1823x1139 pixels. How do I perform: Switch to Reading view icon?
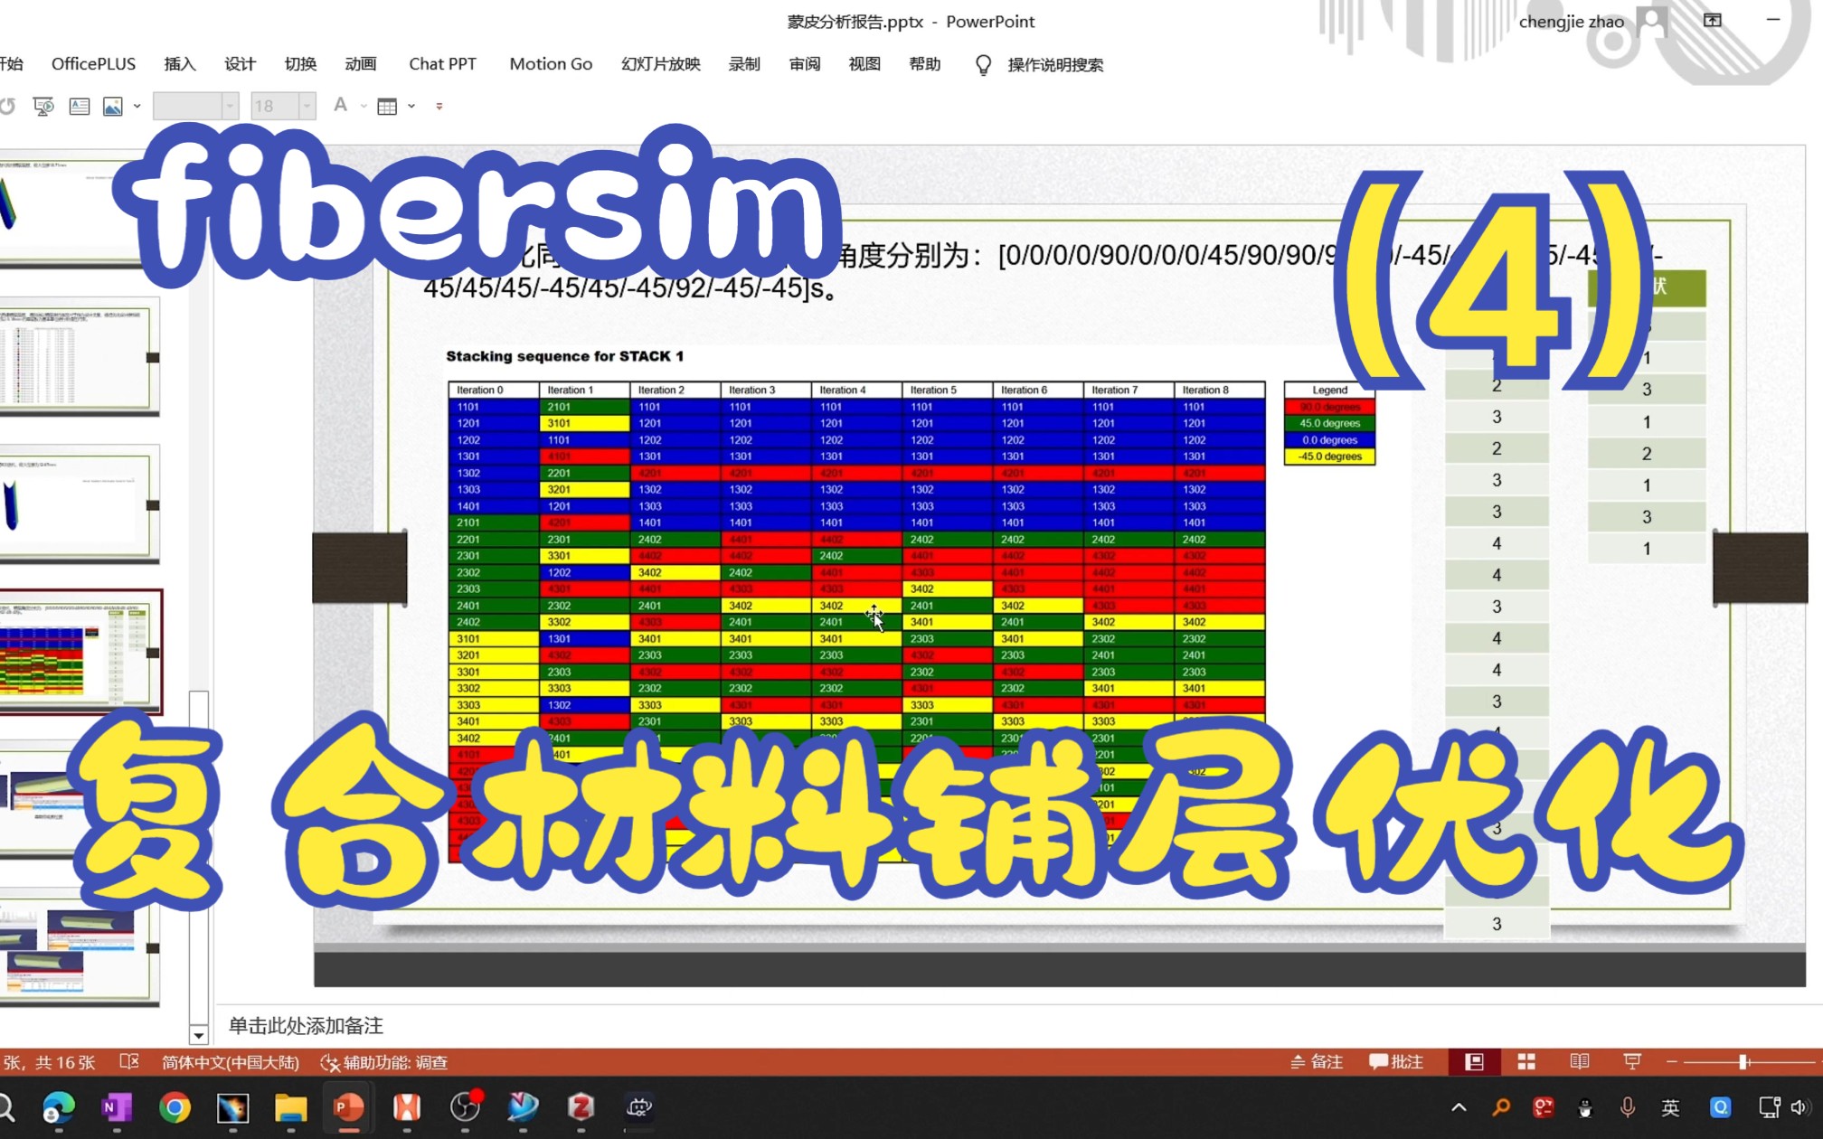click(1580, 1061)
